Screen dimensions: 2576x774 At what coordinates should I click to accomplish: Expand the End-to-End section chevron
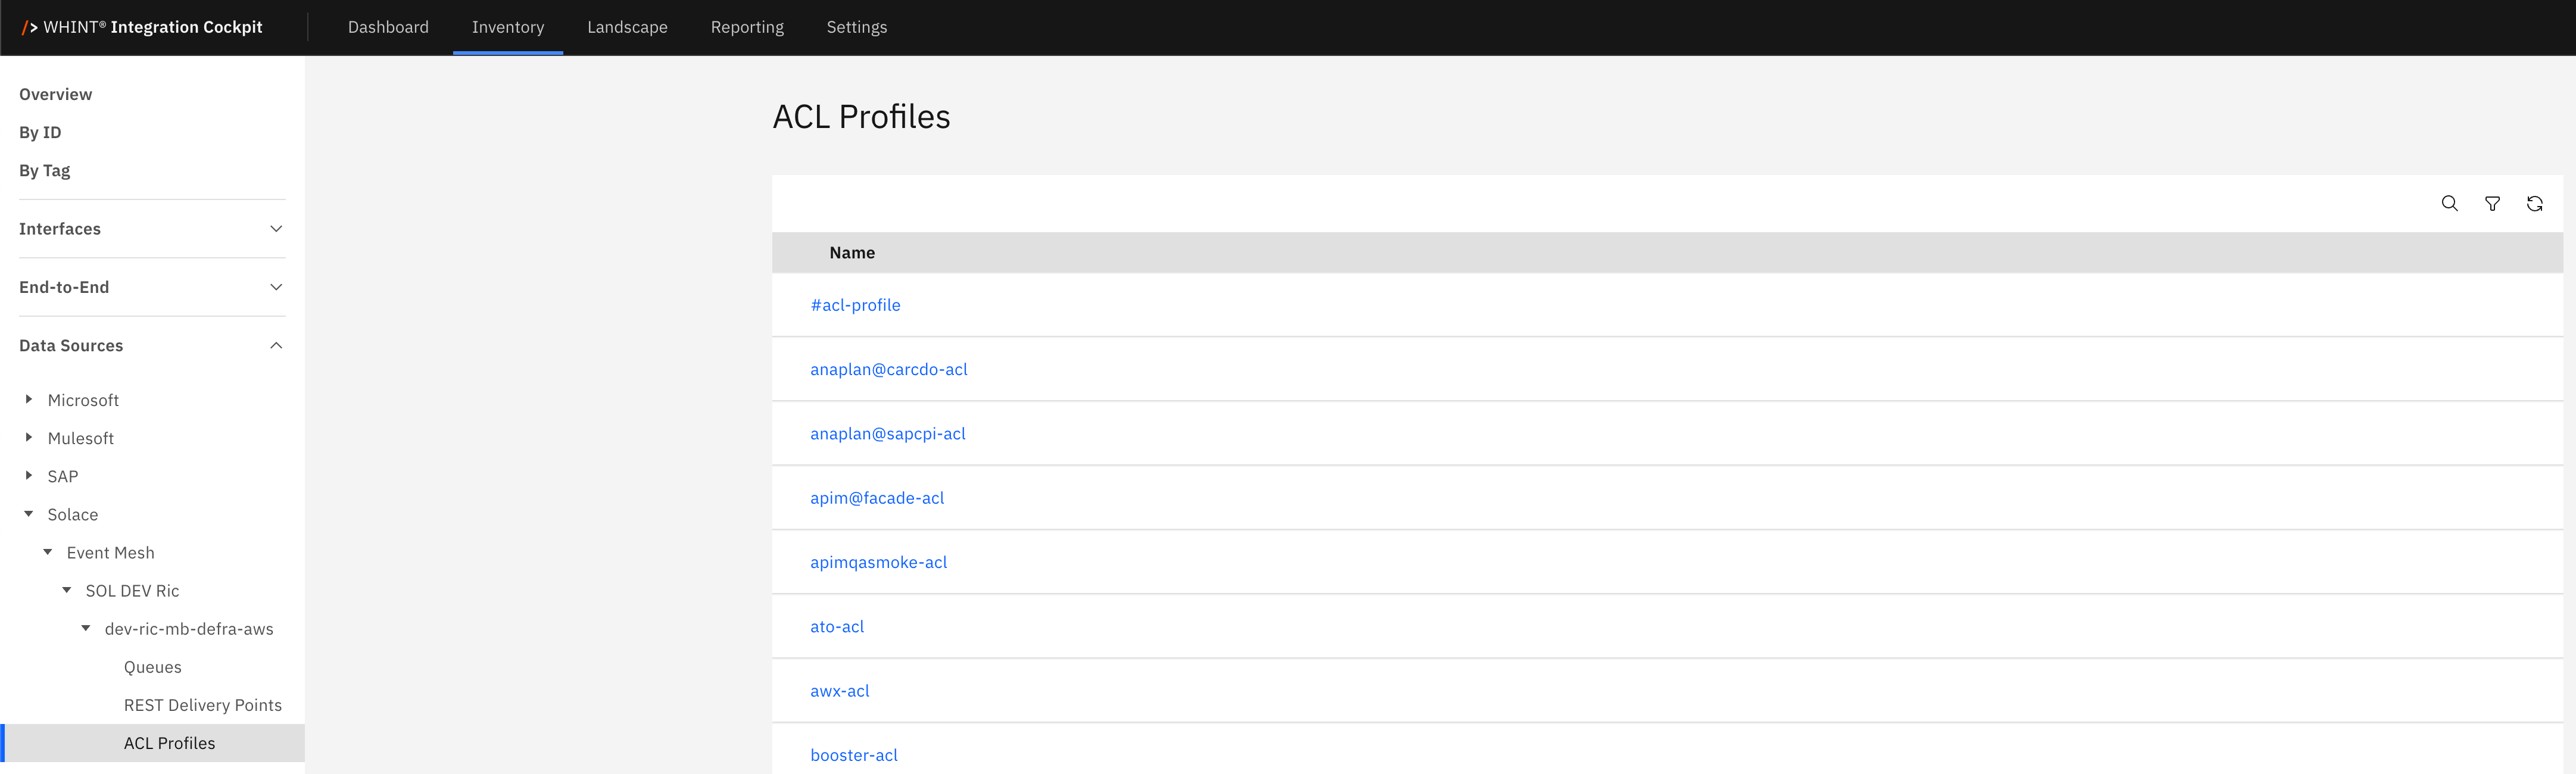point(276,287)
